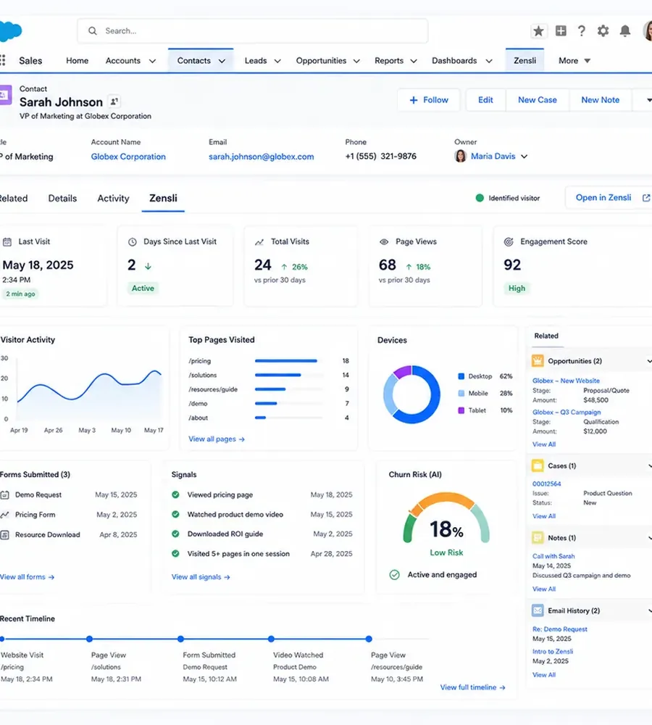Click the external link icon beside Open in Zensli
The image size is (652, 725).
point(646,198)
